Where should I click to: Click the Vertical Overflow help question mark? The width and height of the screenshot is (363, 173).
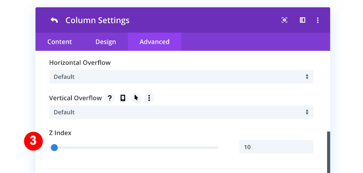pos(110,98)
